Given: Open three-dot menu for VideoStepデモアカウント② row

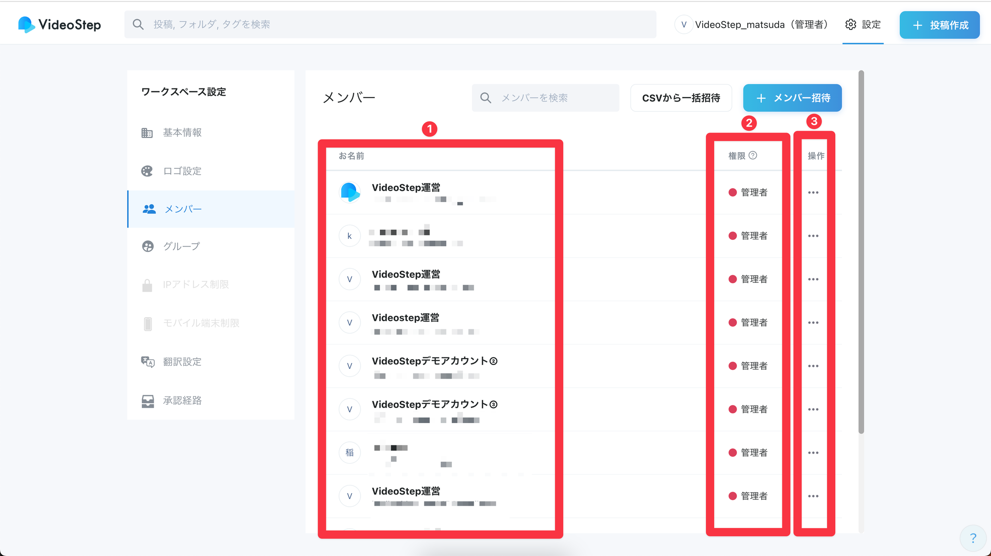Looking at the screenshot, I should [x=813, y=366].
